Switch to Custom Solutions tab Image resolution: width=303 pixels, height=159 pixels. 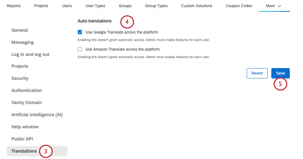pos(196,6)
